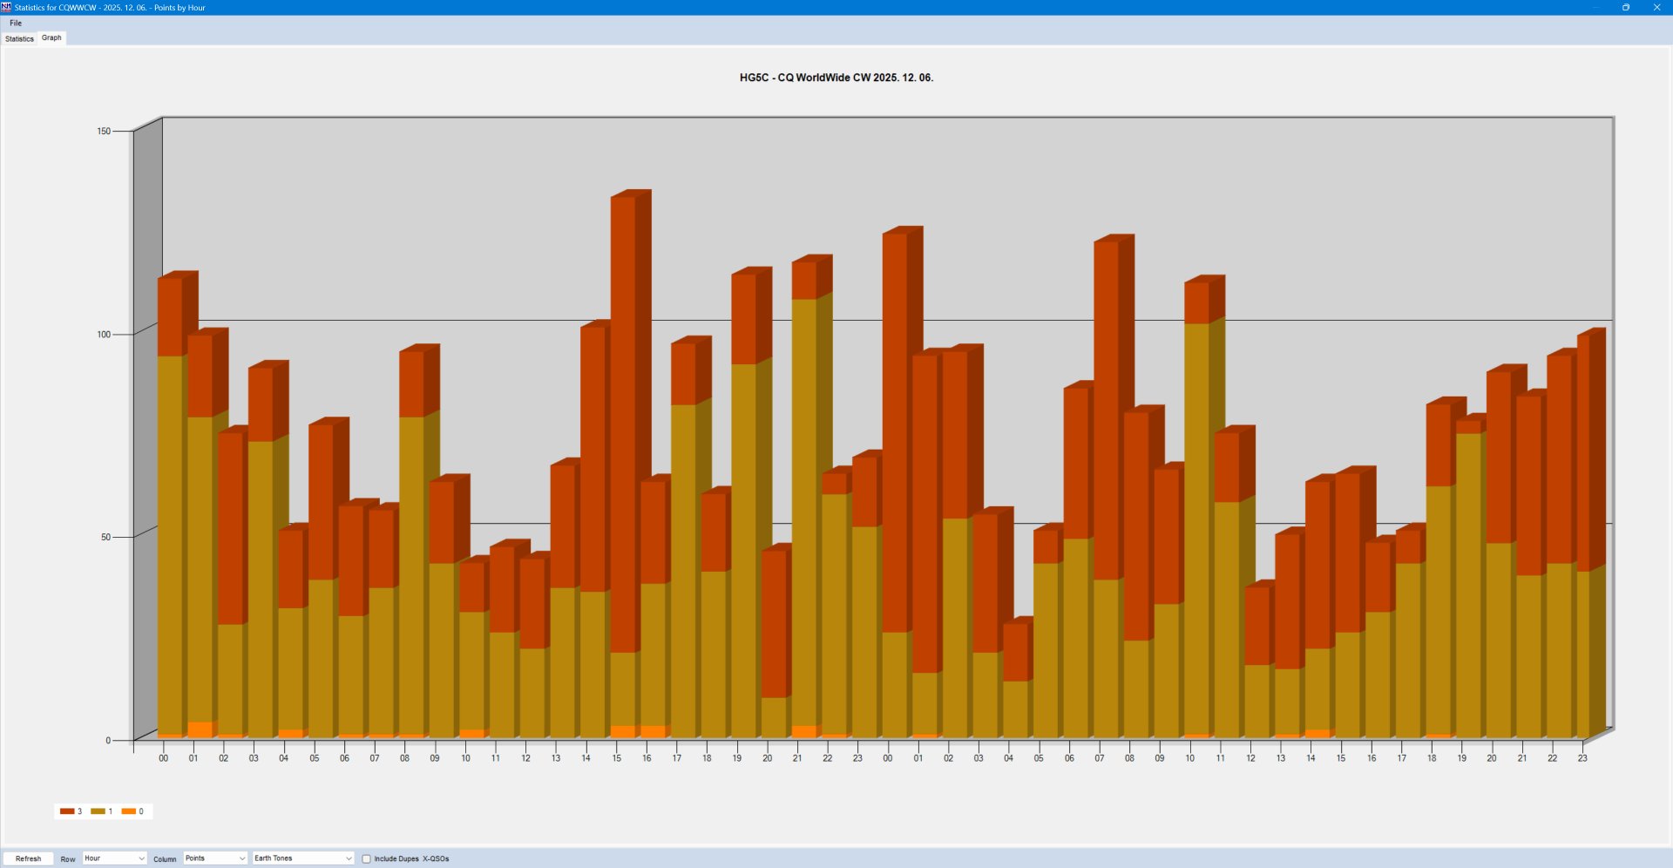Click the N1MM application icon in title bar
Image resolution: width=1673 pixels, height=868 pixels.
6,7
